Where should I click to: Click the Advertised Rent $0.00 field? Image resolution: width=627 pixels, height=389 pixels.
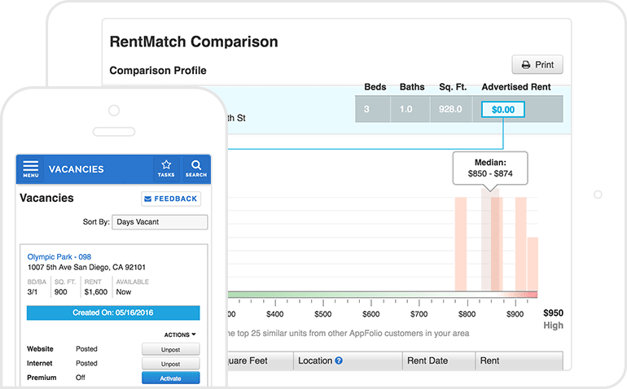click(503, 109)
